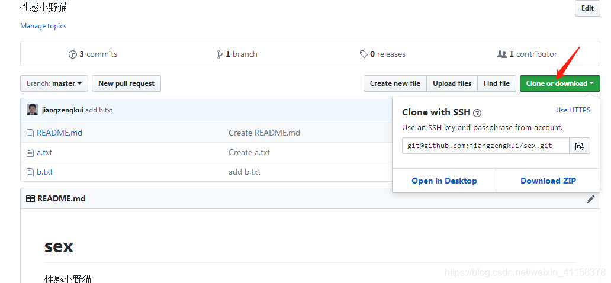Open the 'add b.txt' latest commit message
Viewport: 611px width, 283px height.
pyautogui.click(x=99, y=110)
